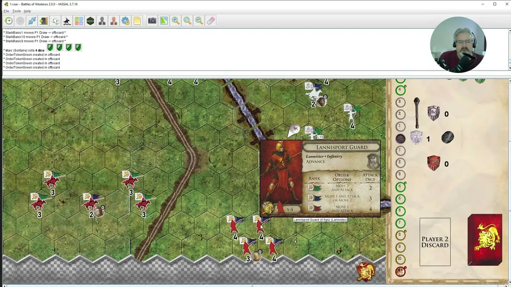Open the scenario map chooser icon
The height and width of the screenshot is (287, 511).
[55, 21]
